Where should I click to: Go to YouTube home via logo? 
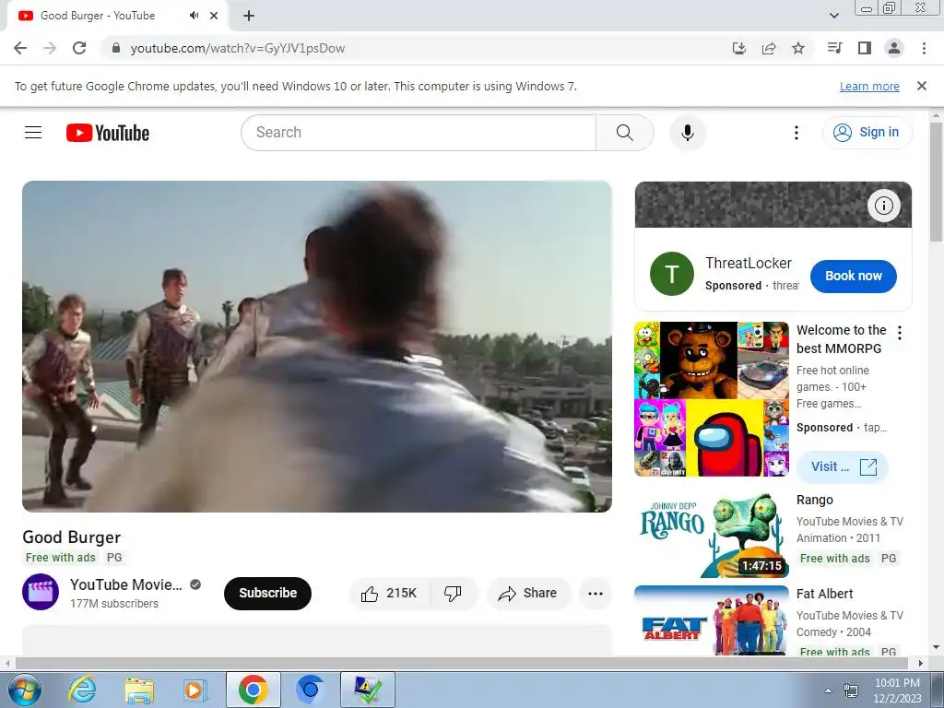pyautogui.click(x=108, y=133)
